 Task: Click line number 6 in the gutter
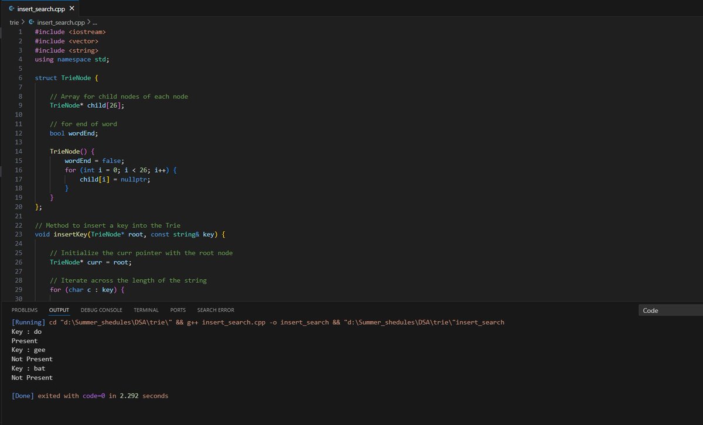click(x=21, y=78)
